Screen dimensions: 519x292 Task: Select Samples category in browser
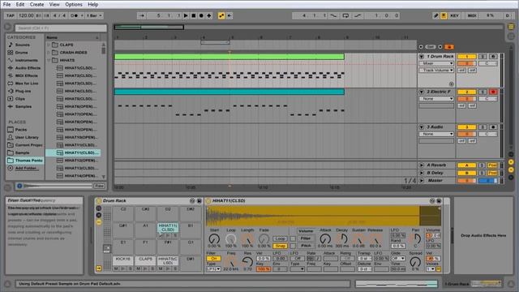[24, 106]
